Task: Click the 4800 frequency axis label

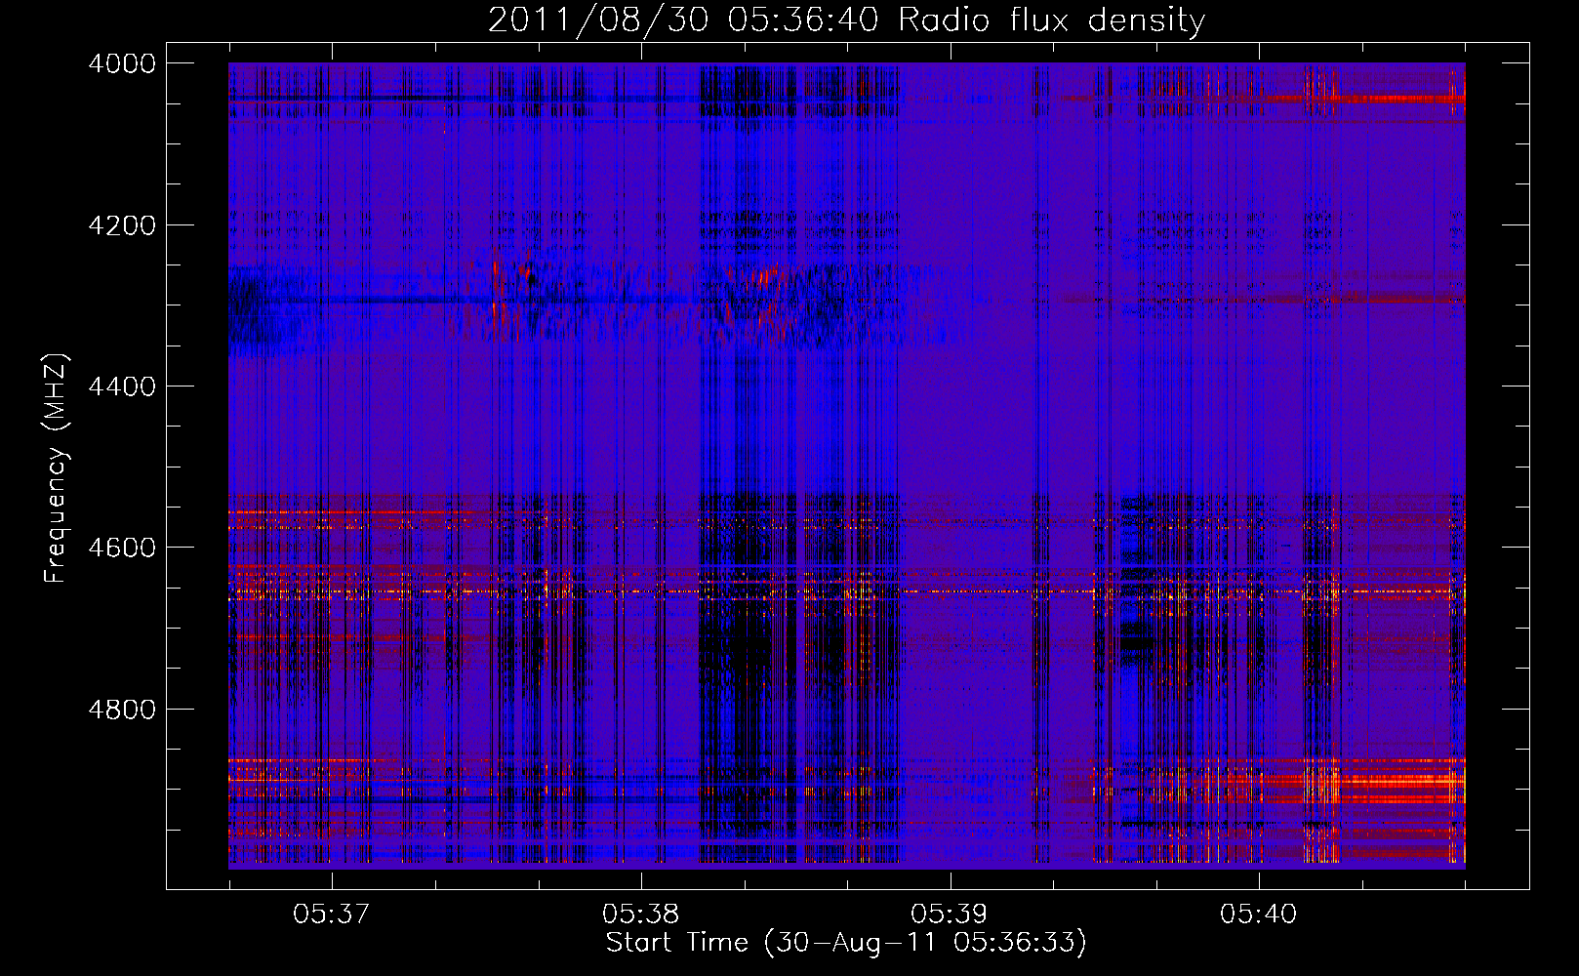Action: 122,710
